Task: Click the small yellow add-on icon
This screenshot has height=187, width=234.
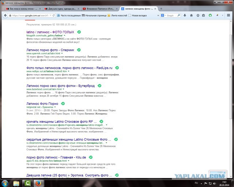Action: [218, 15]
